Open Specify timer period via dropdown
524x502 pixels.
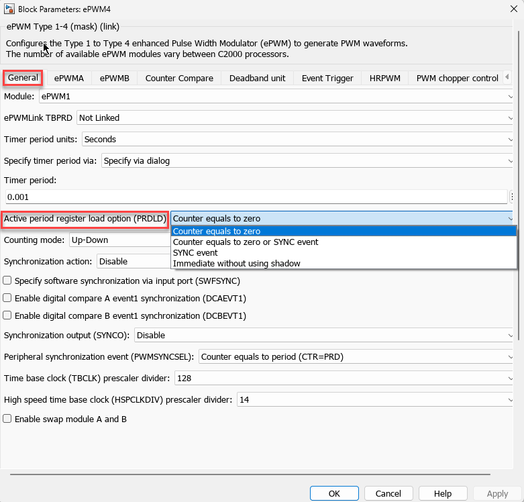pyautogui.click(x=307, y=161)
